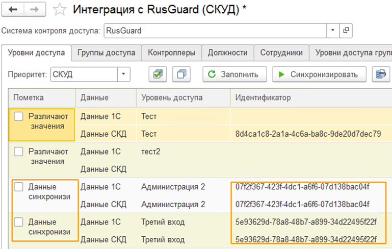Click the check all rows icon
Image resolution: width=392 pixels, height=249 pixels.
click(x=158, y=74)
